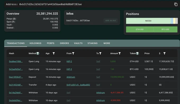Open the Method column filter

(38, 53)
